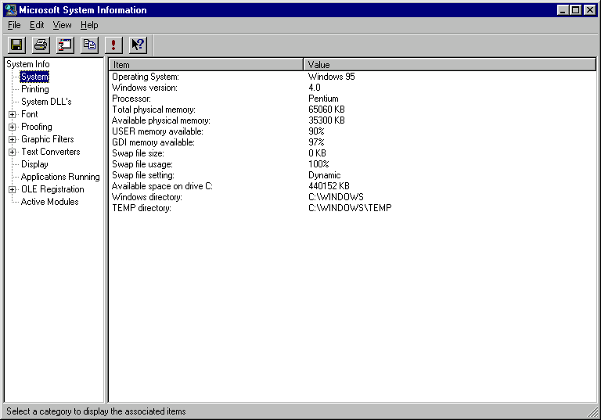Image resolution: width=601 pixels, height=420 pixels.
Task: Click the red exclamation mark toolbar icon
Action: (x=113, y=45)
